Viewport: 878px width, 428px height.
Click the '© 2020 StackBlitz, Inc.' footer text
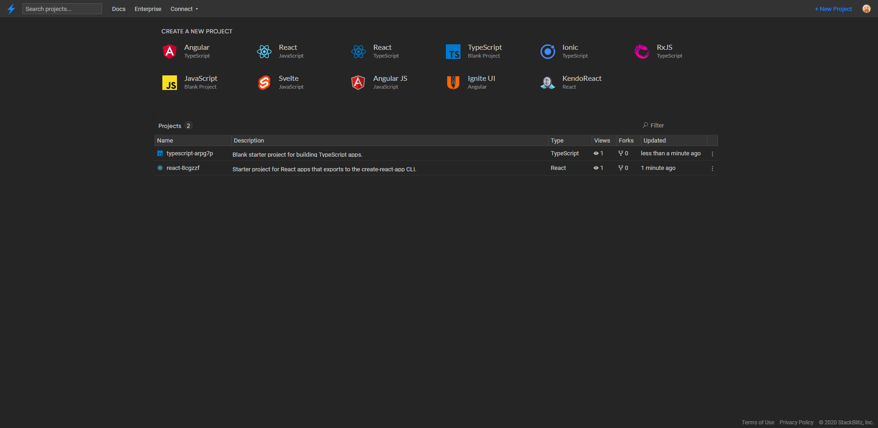click(x=846, y=423)
